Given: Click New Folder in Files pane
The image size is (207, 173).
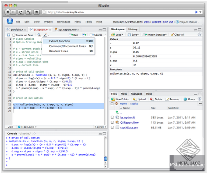Looking at the screenshot, I should tap(120, 99).
